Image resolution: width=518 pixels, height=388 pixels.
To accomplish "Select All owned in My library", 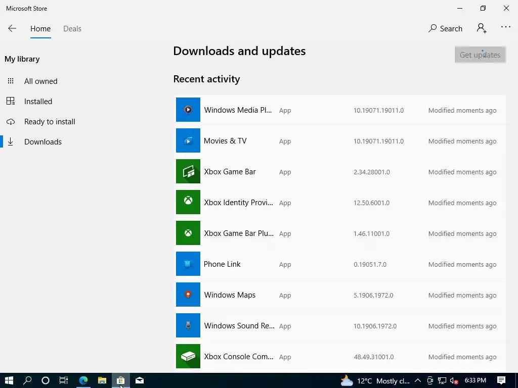I will point(40,81).
